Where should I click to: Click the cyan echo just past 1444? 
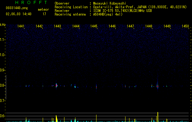pos(75,87)
